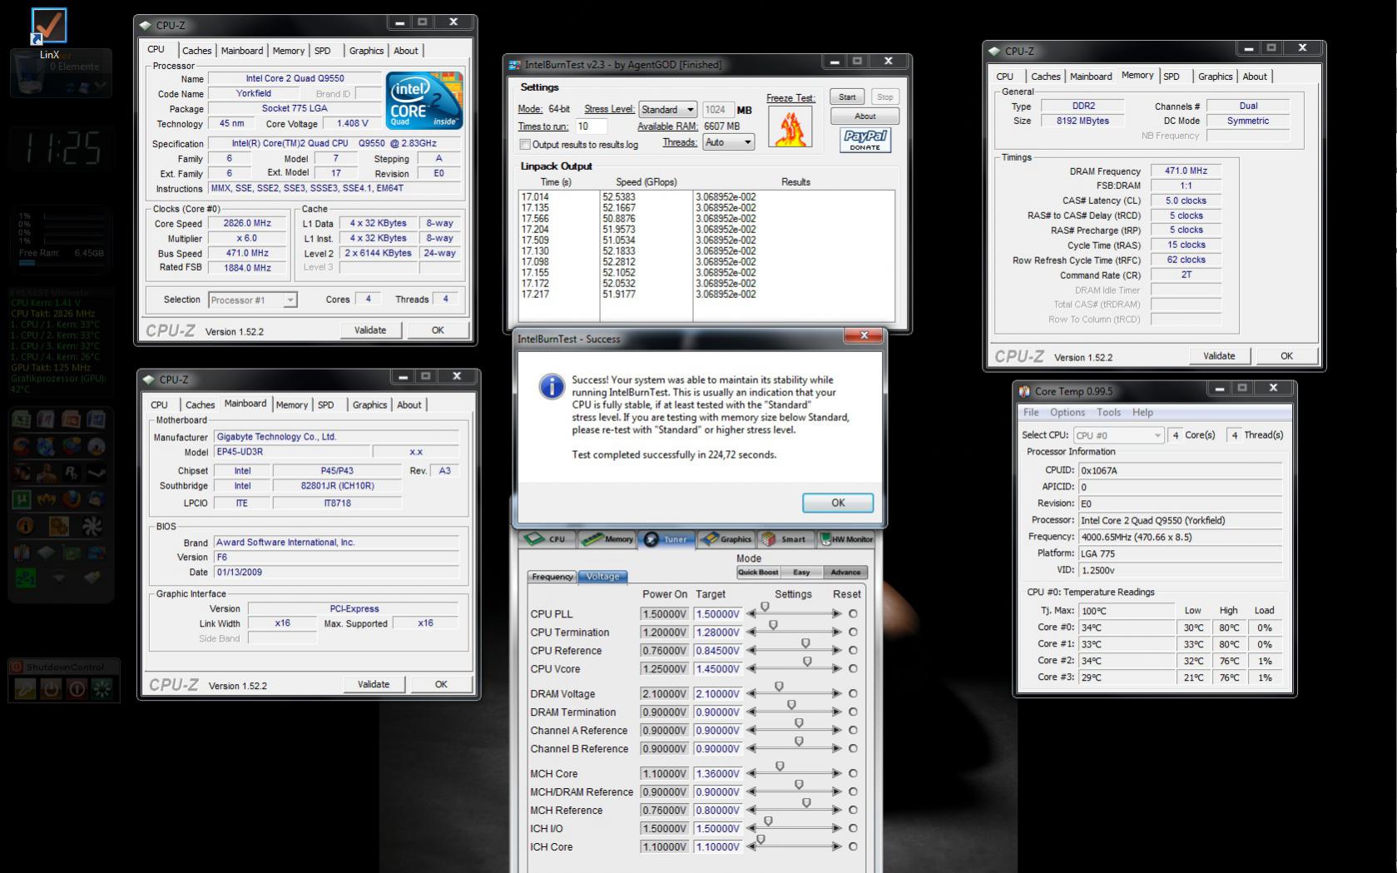Open the Threads dropdown set to Auto
Screen dimensions: 1397x873
click(x=728, y=142)
